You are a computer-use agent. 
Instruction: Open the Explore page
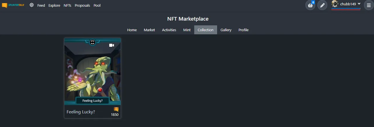pos(54,5)
